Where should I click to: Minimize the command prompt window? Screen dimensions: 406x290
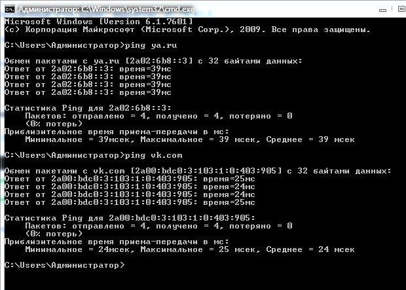382,10
